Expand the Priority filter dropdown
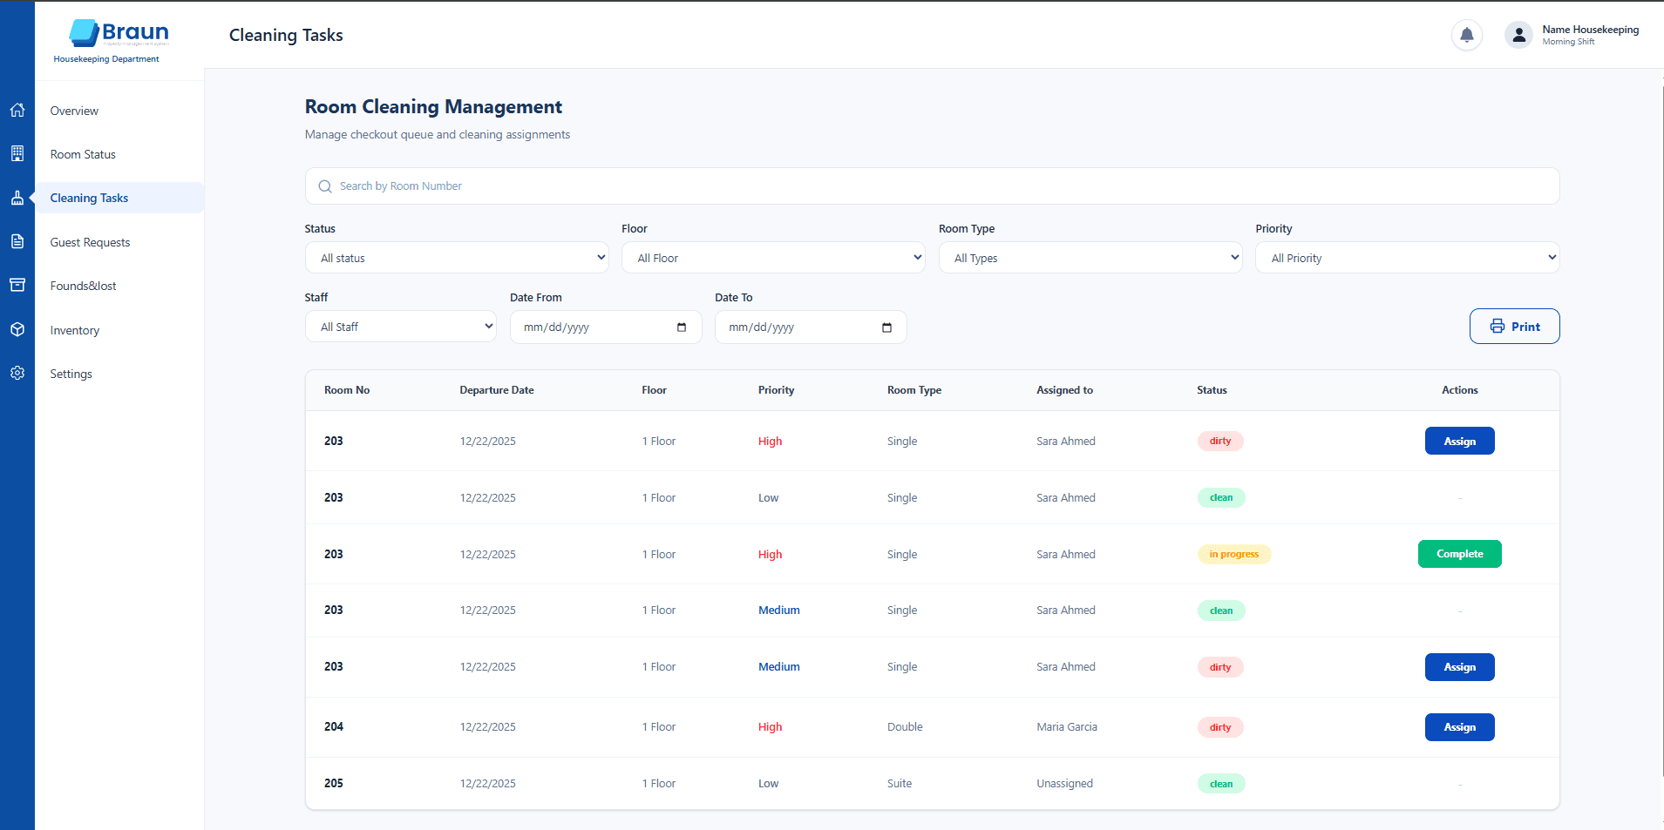Viewport: 1664px width, 830px height. tap(1407, 258)
